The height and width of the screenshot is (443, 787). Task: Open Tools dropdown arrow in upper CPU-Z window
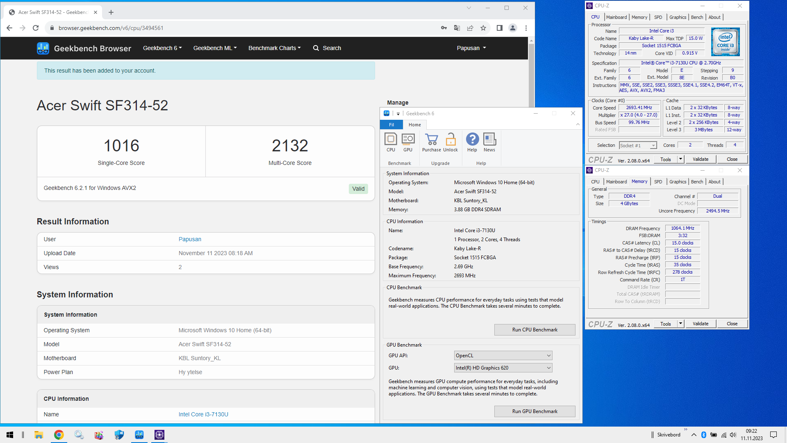(680, 159)
